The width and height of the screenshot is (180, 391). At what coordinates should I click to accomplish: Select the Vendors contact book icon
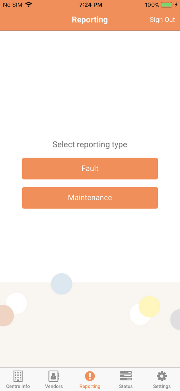pos(54,376)
